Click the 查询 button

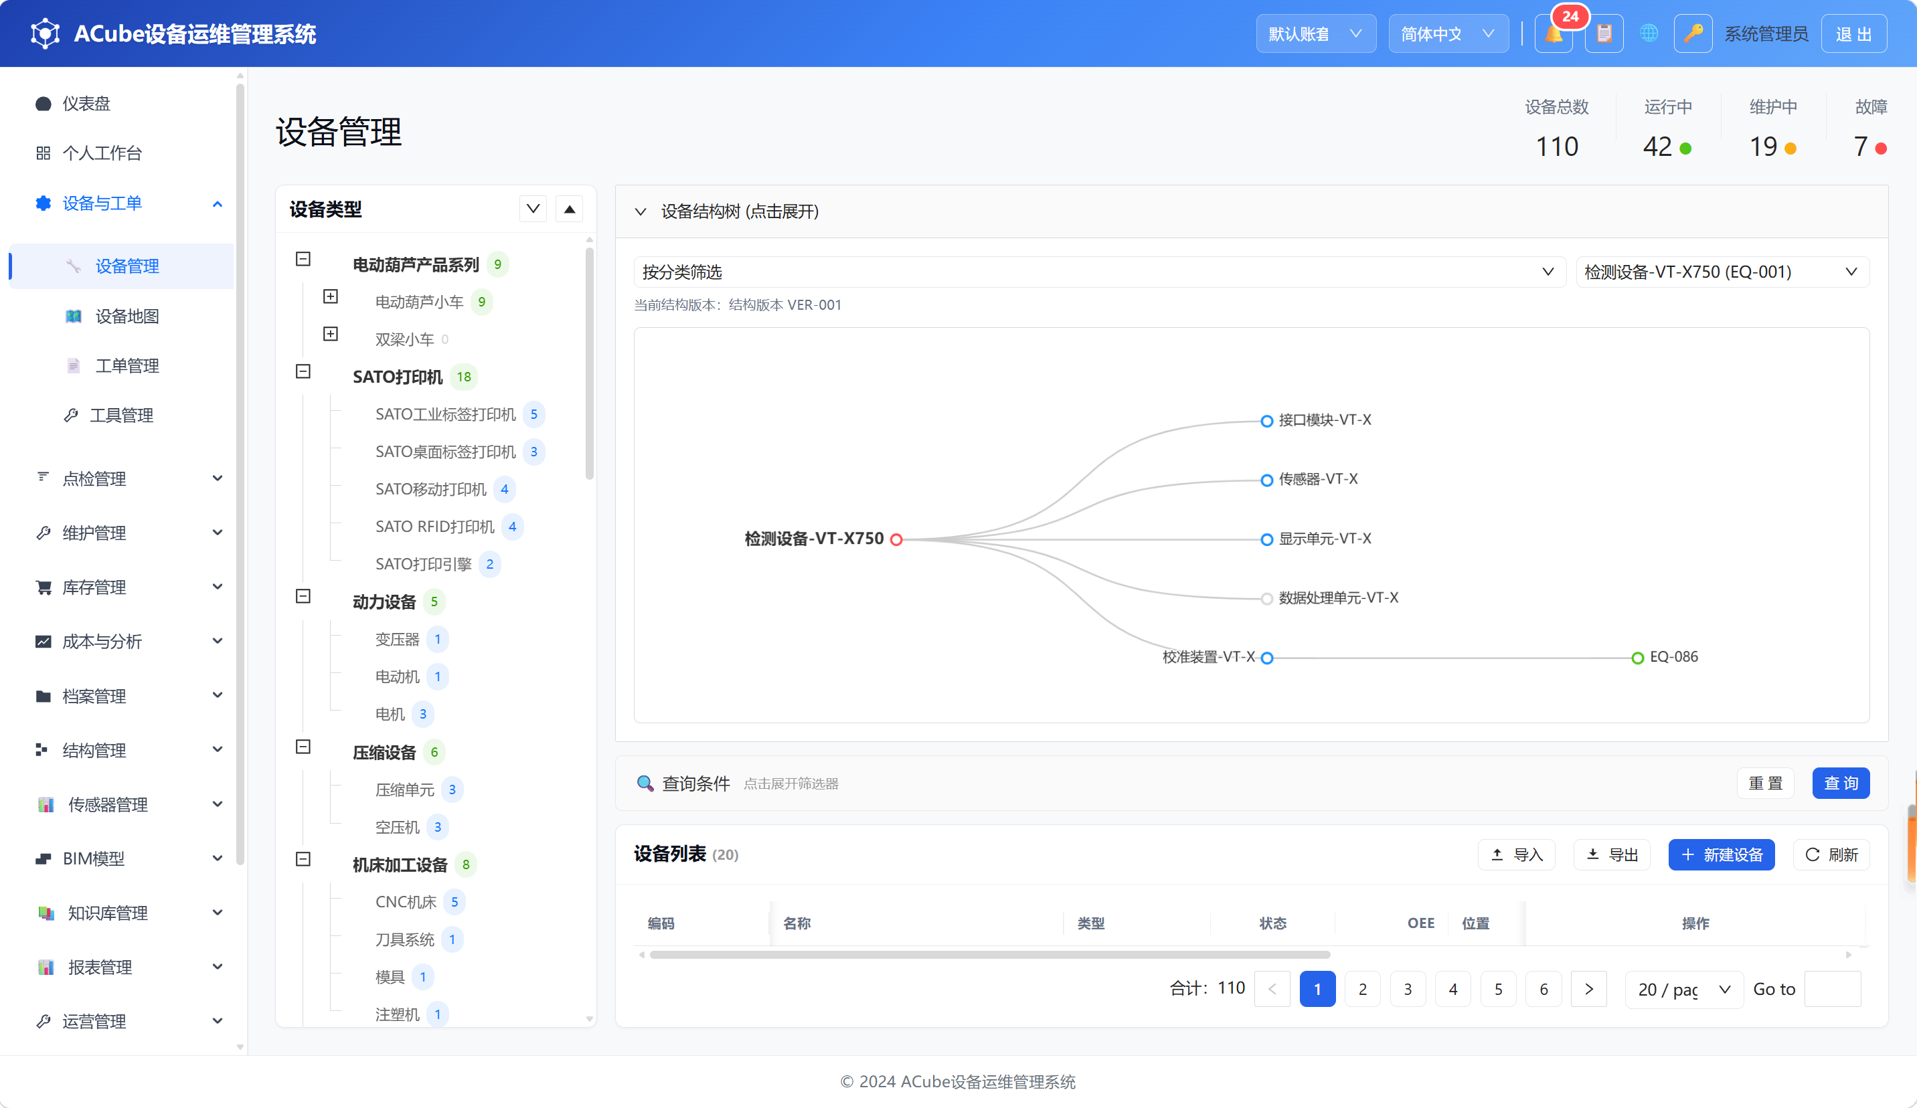[x=1840, y=783]
